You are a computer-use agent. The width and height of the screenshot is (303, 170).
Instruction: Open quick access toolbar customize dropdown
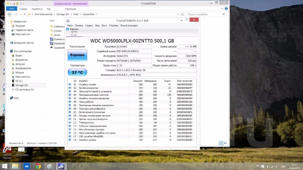coord(21,3)
